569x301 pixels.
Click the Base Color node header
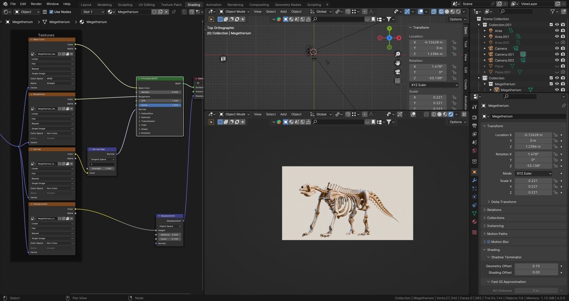click(52, 40)
